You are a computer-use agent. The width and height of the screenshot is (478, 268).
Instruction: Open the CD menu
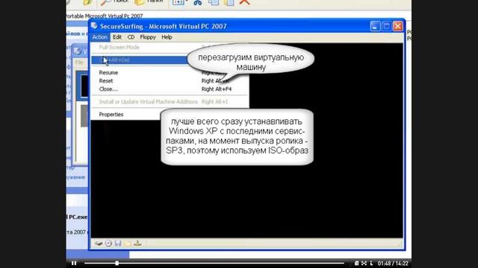click(x=131, y=37)
